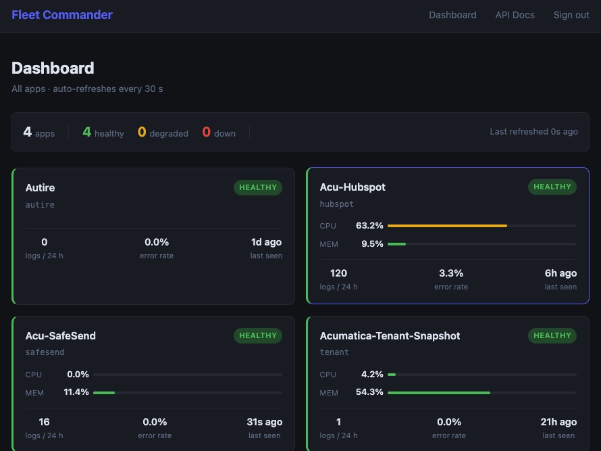Open the Acumatica-Tenant-Snapshot card title
The image size is (601, 451).
[x=390, y=336]
